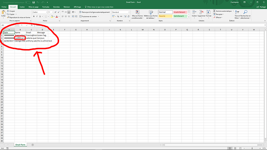
Task: Click Renvoyer à la ligne automatiquement
Action: [94, 12]
